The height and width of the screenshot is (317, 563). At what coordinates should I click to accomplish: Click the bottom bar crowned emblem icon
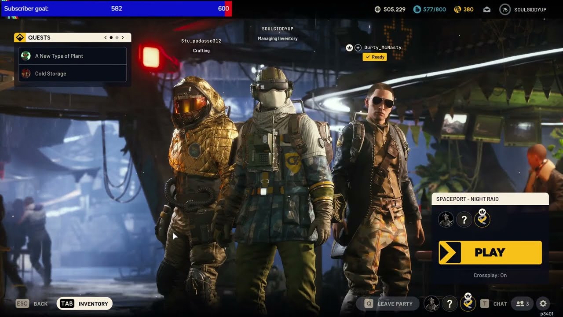[x=468, y=302]
